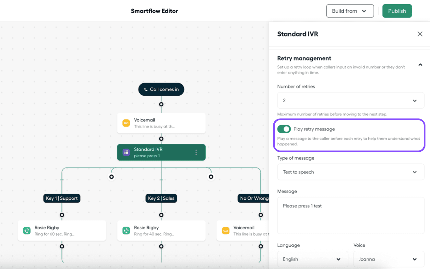Click the yellow voicemail icon below Call comes in
The width and height of the screenshot is (430, 269).
pyautogui.click(x=126, y=123)
